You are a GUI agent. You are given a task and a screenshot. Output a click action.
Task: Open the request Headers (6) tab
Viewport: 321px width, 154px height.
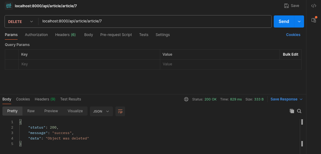[65, 35]
